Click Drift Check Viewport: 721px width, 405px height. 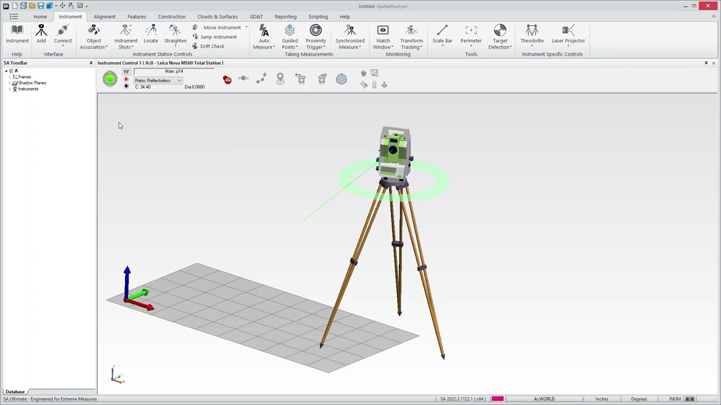click(208, 47)
